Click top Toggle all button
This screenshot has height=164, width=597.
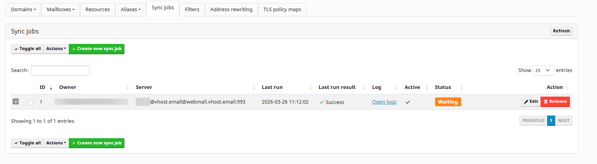tap(27, 49)
